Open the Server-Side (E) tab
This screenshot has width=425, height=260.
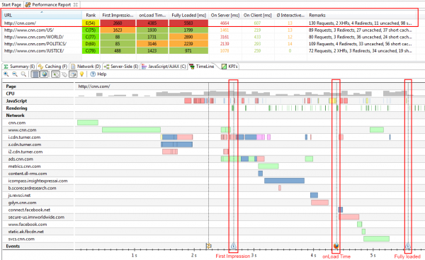121,67
